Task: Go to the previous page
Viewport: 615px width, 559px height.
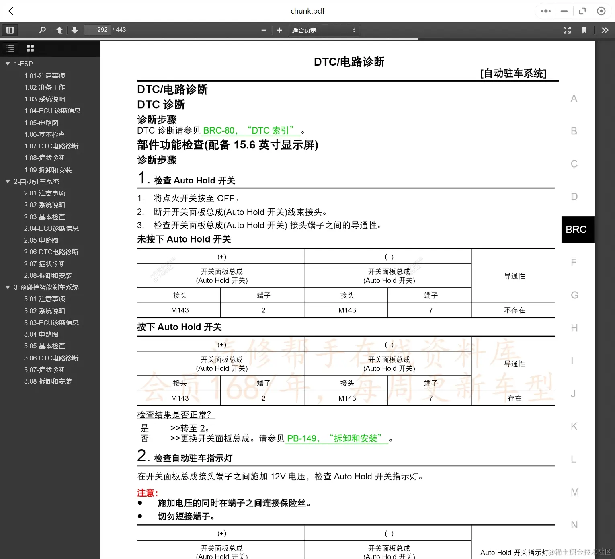Action: click(x=59, y=30)
